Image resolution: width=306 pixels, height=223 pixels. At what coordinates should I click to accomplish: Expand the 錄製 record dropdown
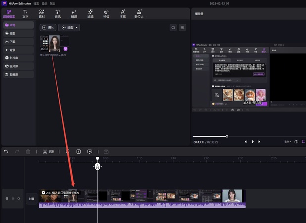click(77, 28)
